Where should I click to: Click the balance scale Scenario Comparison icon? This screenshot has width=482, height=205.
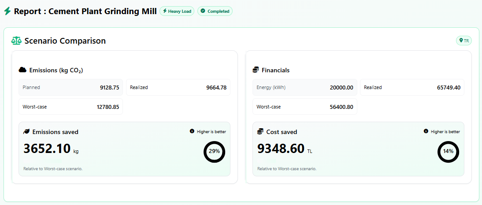point(16,41)
